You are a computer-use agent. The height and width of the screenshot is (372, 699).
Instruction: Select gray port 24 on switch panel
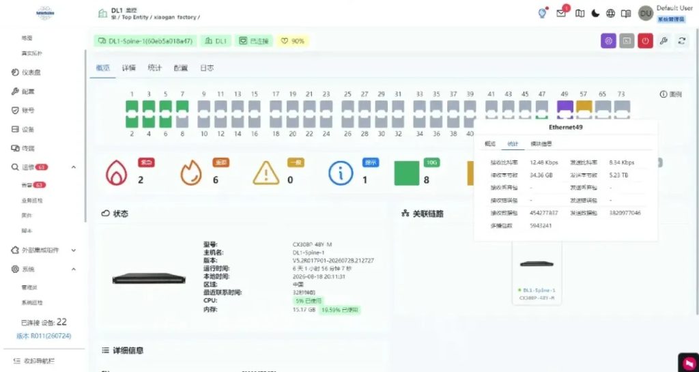click(x=326, y=121)
